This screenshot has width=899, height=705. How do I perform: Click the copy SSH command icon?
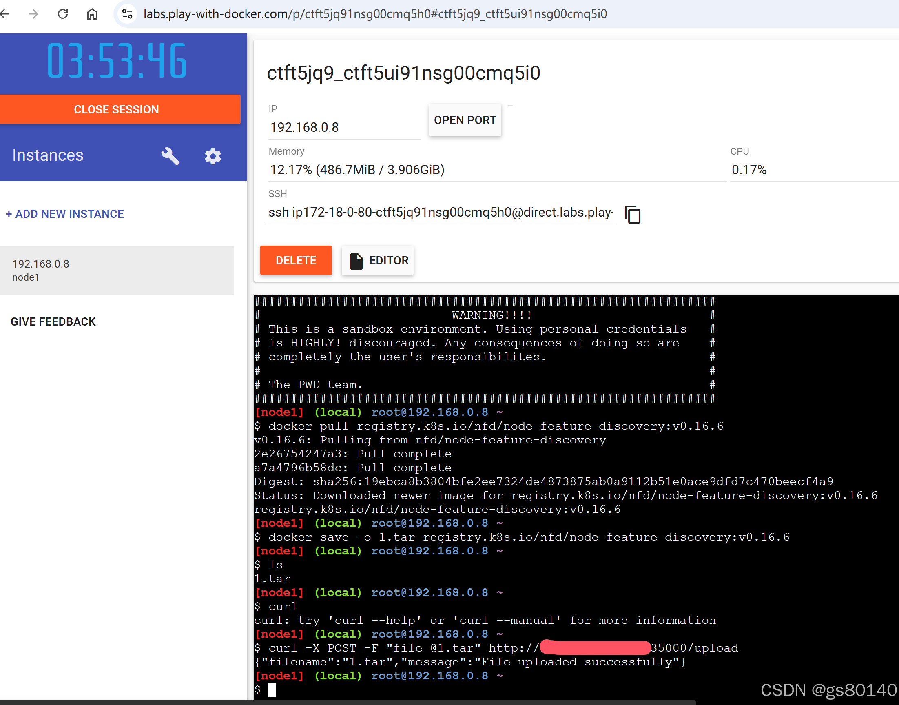632,214
